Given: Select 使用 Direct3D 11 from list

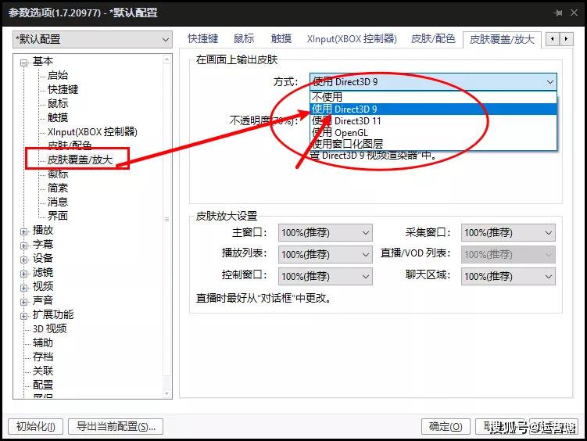Looking at the screenshot, I should [433, 121].
